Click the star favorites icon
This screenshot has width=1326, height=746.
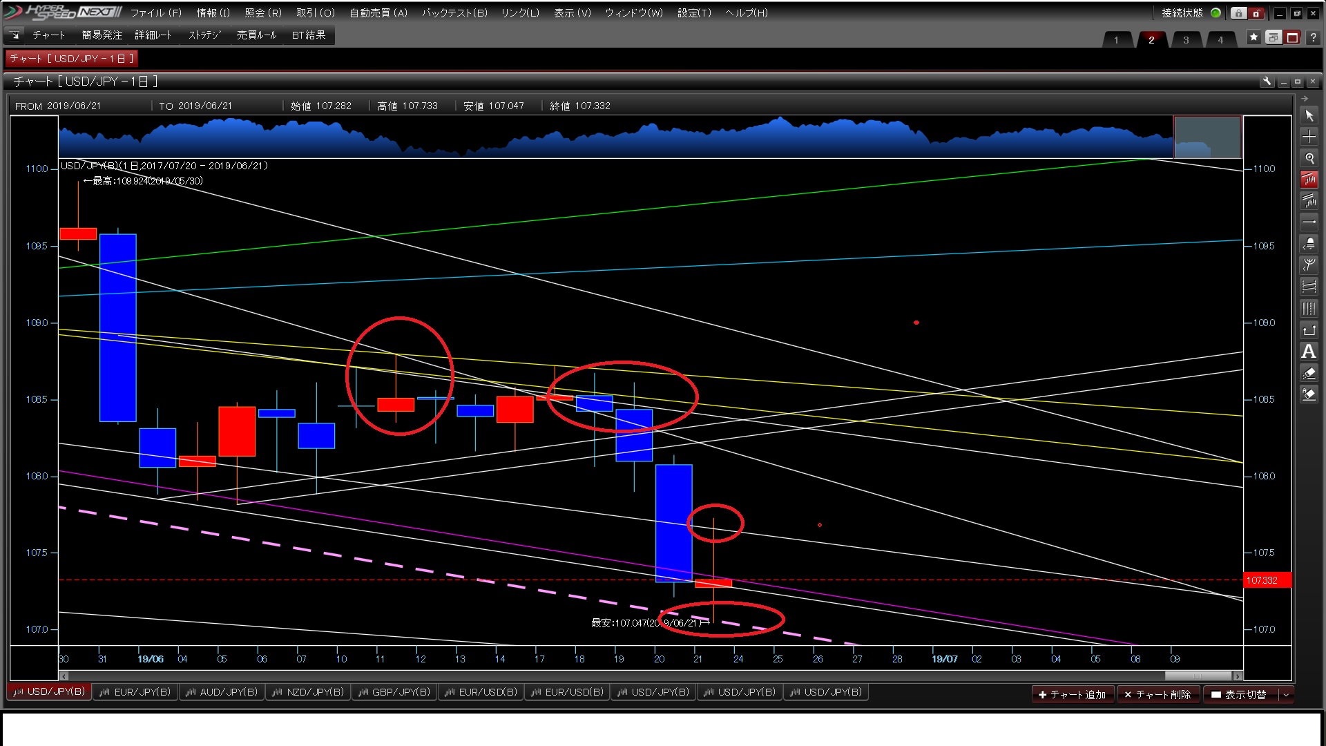click(x=1253, y=37)
